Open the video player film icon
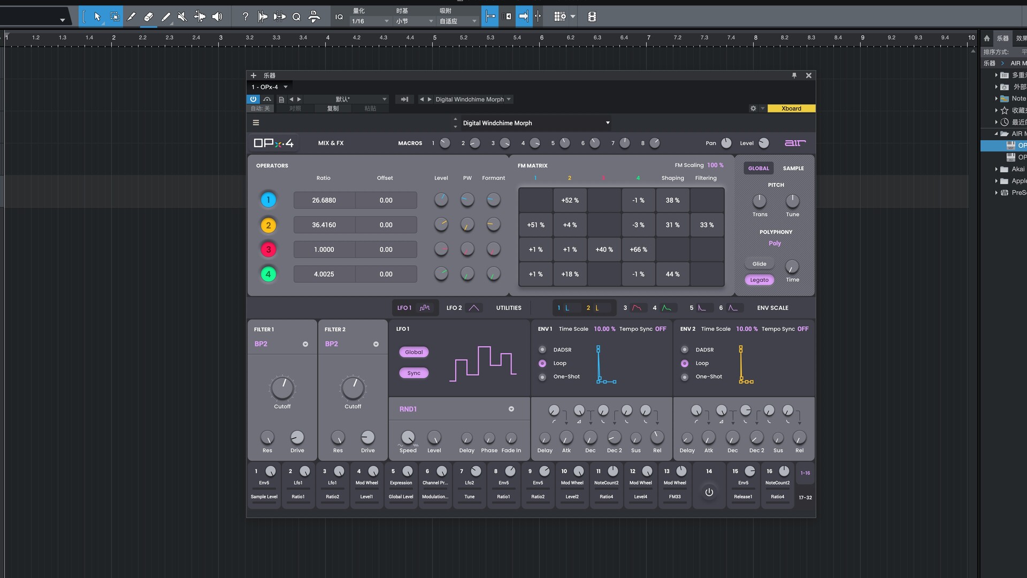Screen dimensions: 1027x578 (592, 17)
